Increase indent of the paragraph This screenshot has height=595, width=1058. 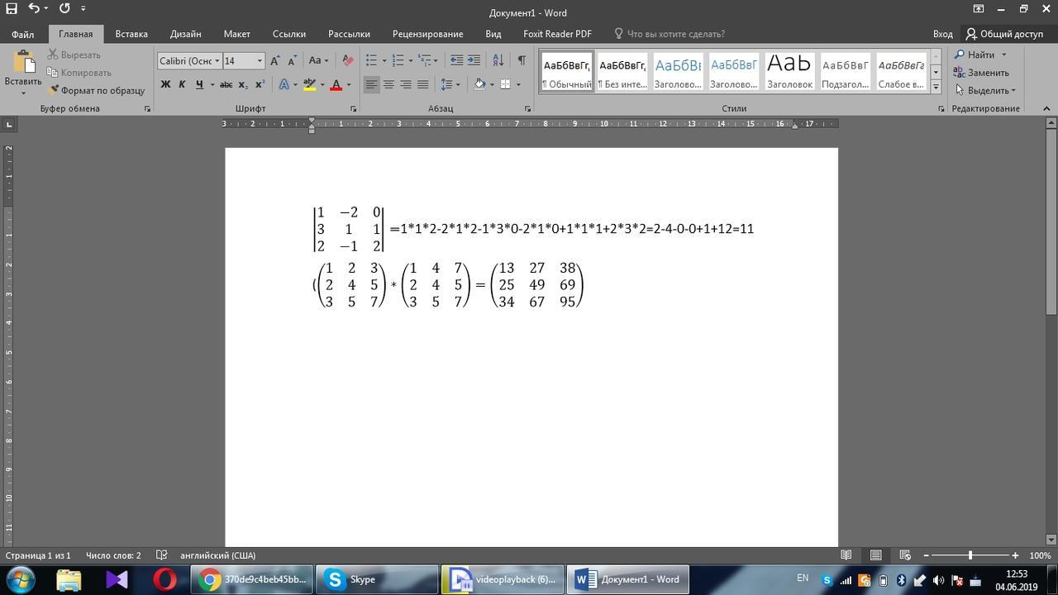(474, 60)
